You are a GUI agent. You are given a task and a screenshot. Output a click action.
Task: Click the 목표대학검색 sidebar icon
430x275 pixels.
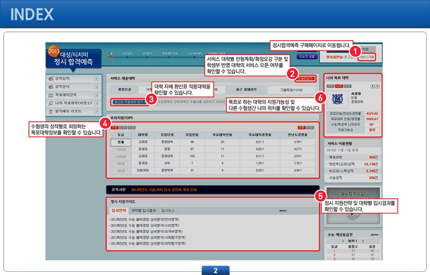[x=50, y=95]
